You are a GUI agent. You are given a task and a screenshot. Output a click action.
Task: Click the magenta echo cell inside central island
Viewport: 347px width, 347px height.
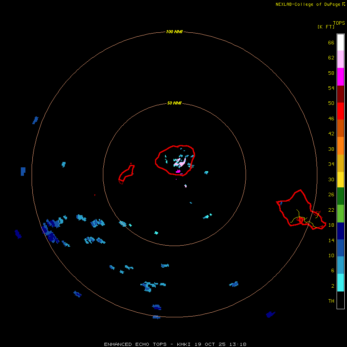click(x=178, y=171)
